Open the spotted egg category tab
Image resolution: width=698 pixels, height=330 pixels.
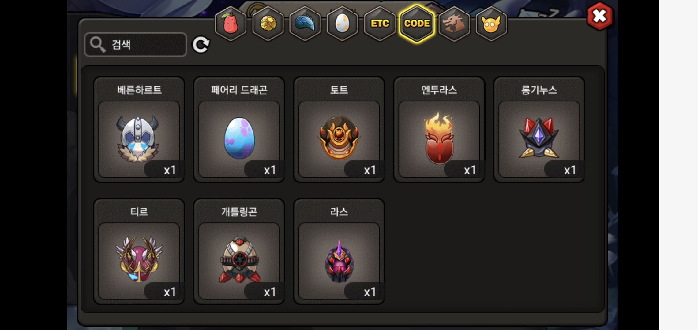(342, 24)
